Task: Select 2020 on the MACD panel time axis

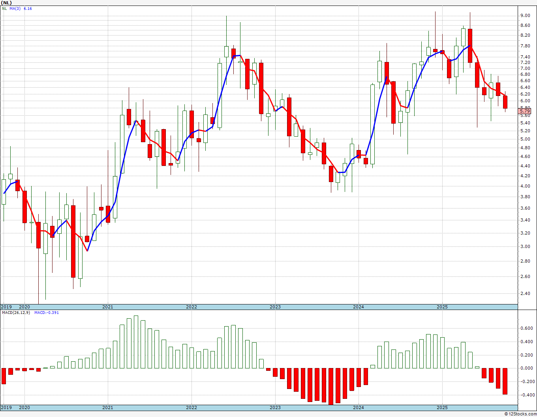Action: tap(24, 408)
